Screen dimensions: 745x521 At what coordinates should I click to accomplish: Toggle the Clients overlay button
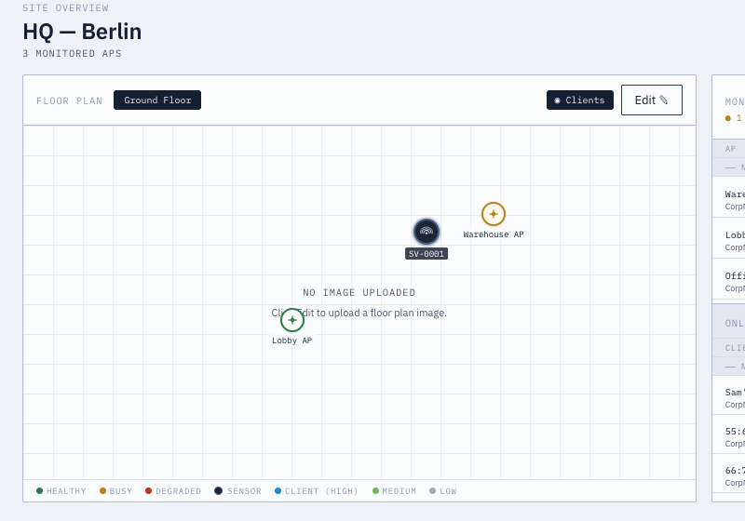tap(579, 100)
